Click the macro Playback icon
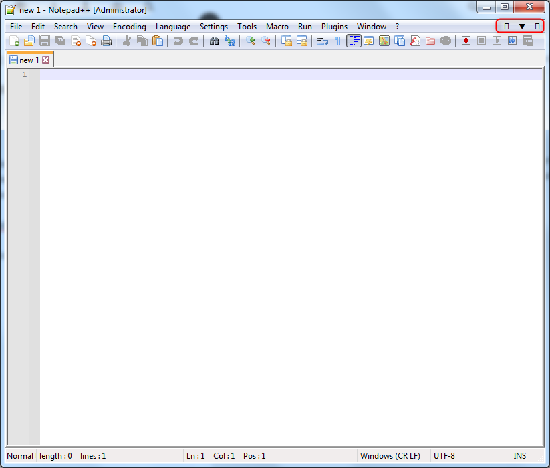This screenshot has width=550, height=468. [497, 41]
